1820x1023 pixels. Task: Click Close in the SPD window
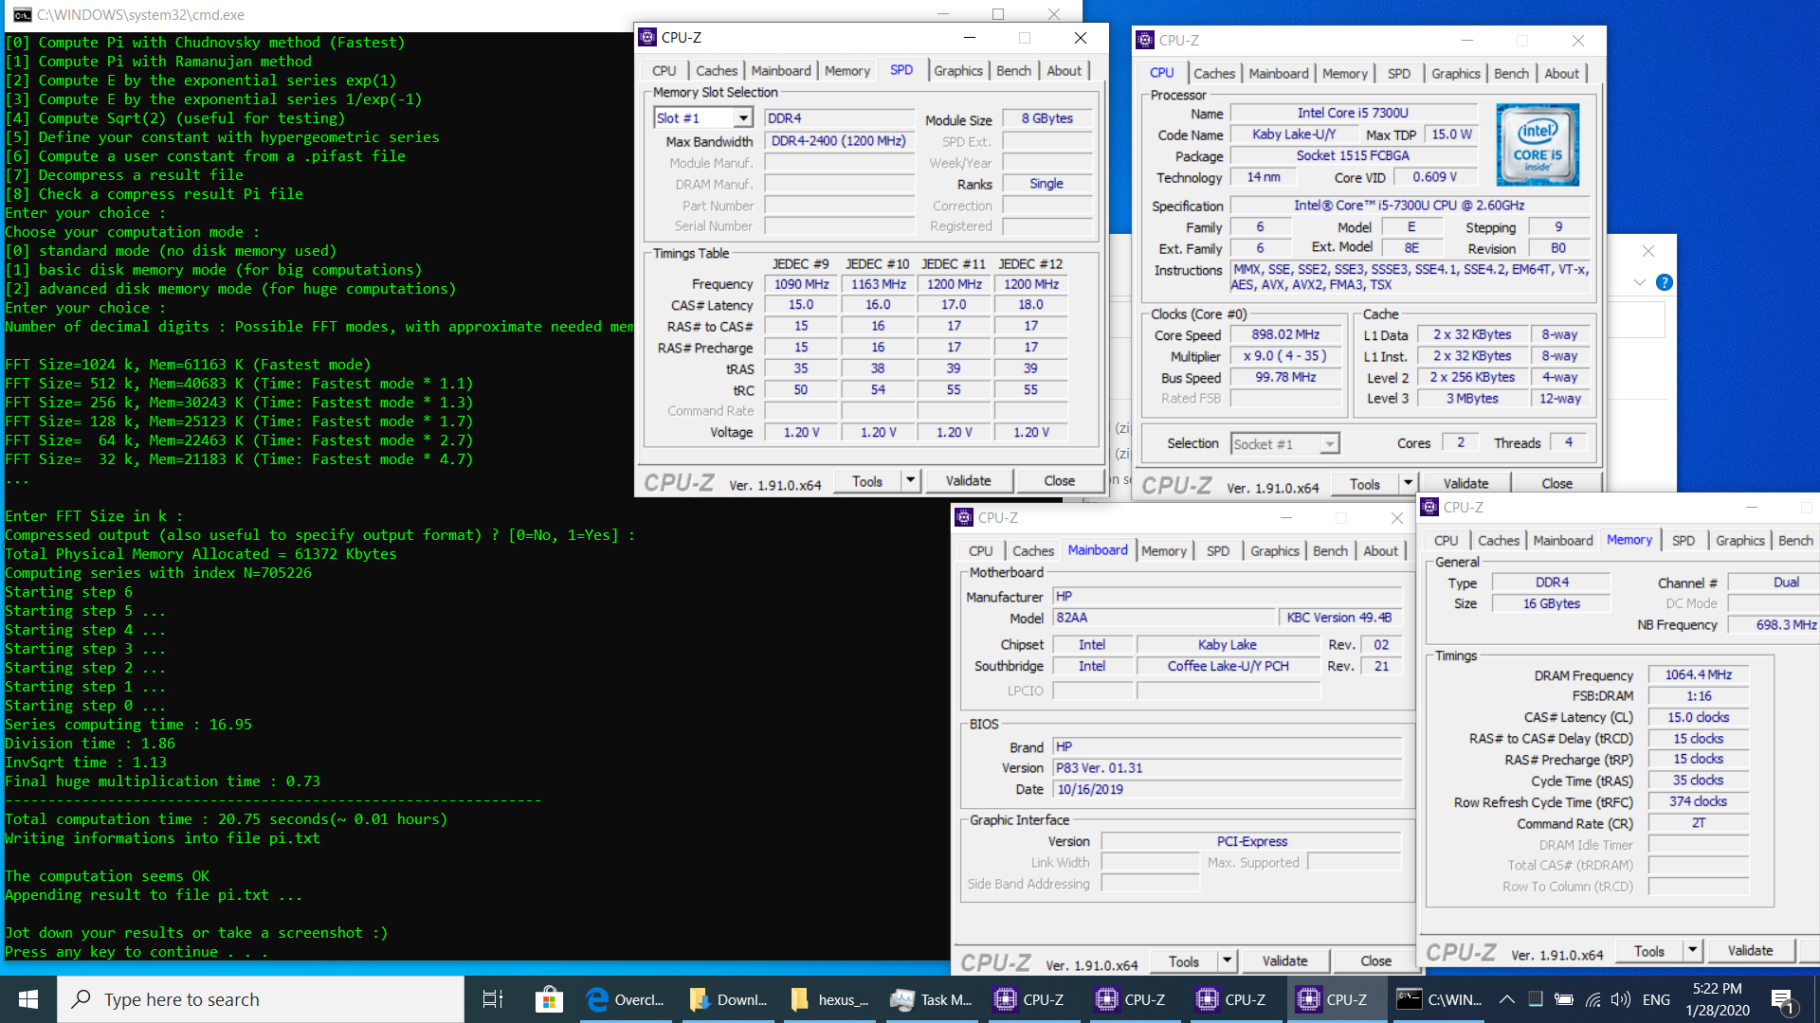[x=1059, y=481]
